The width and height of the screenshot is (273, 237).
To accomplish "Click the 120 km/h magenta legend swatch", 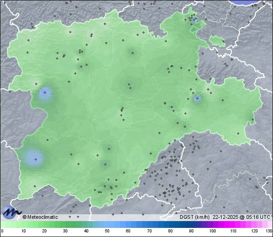I will click(254, 225).
